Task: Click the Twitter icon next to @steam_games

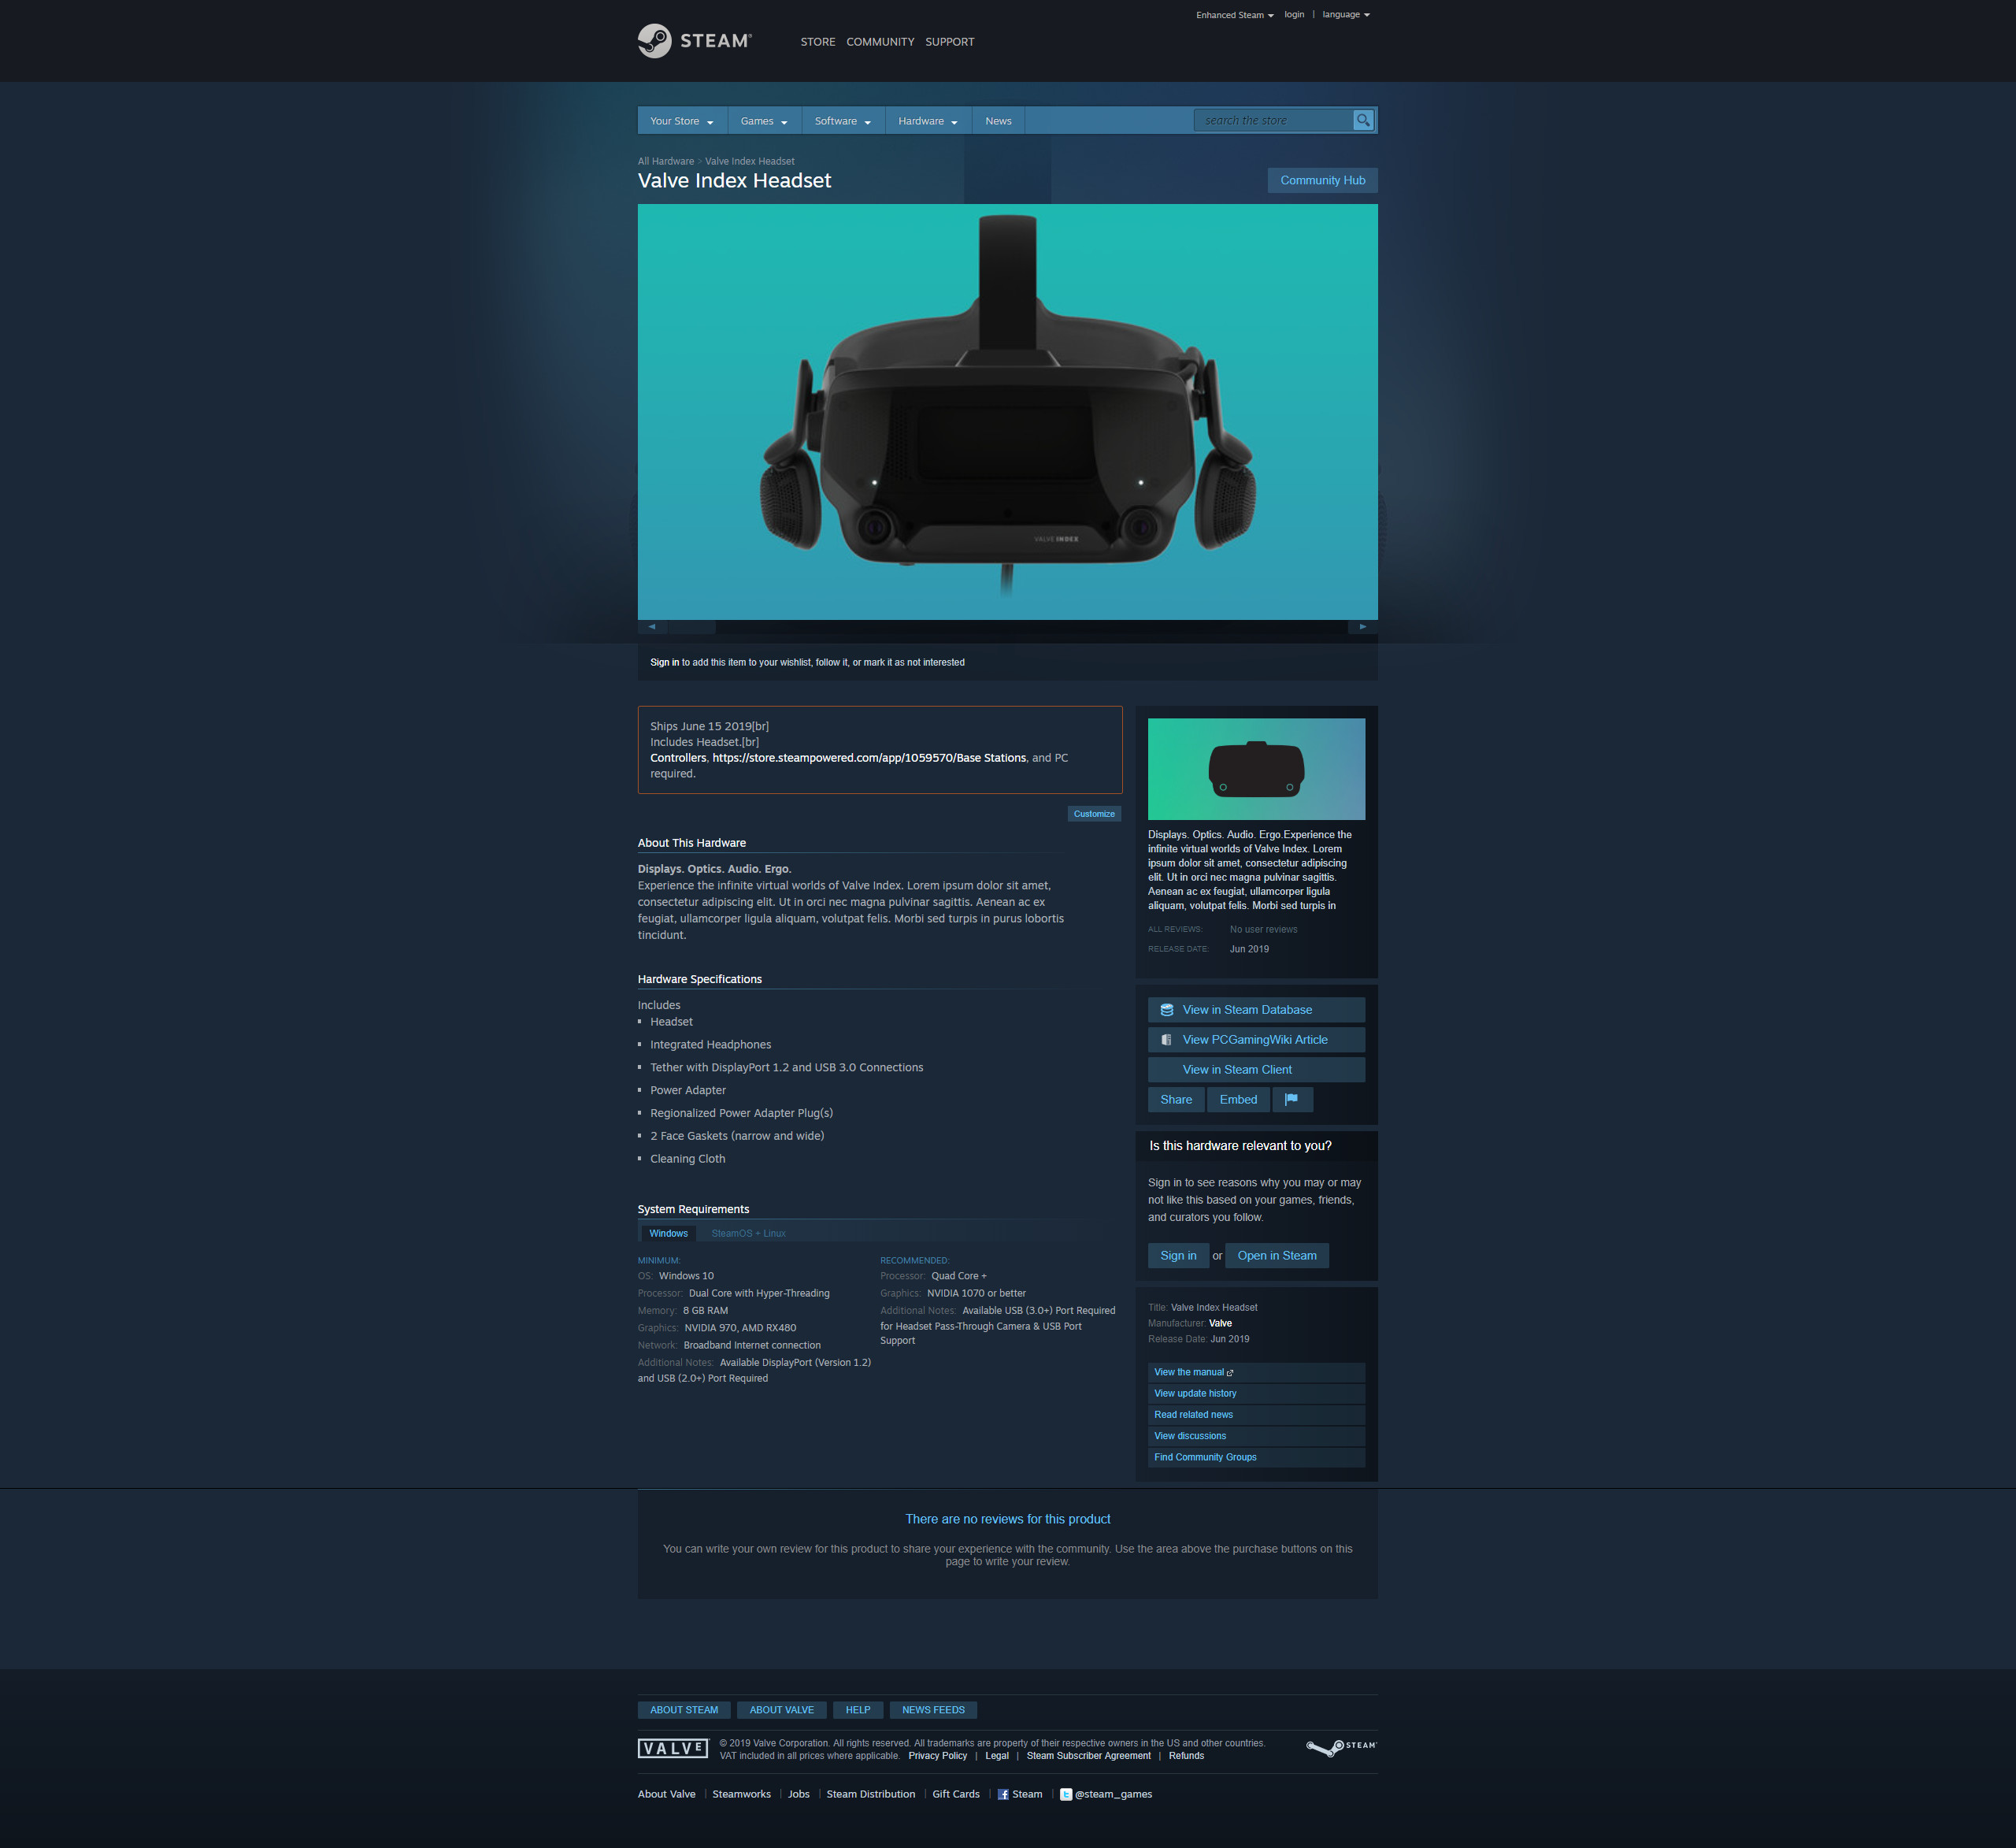Action: pos(1066,1794)
